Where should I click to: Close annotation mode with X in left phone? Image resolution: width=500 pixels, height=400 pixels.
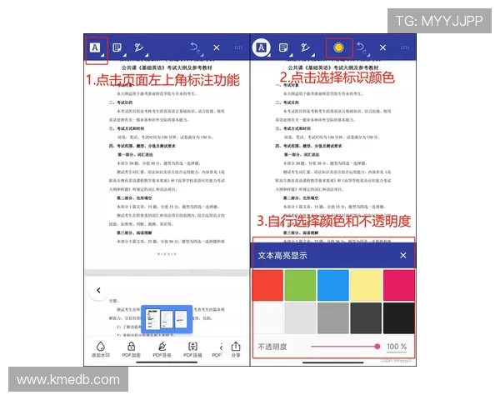[x=217, y=47]
